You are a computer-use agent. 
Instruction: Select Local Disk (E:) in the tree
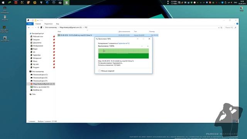[x=40, y=78]
